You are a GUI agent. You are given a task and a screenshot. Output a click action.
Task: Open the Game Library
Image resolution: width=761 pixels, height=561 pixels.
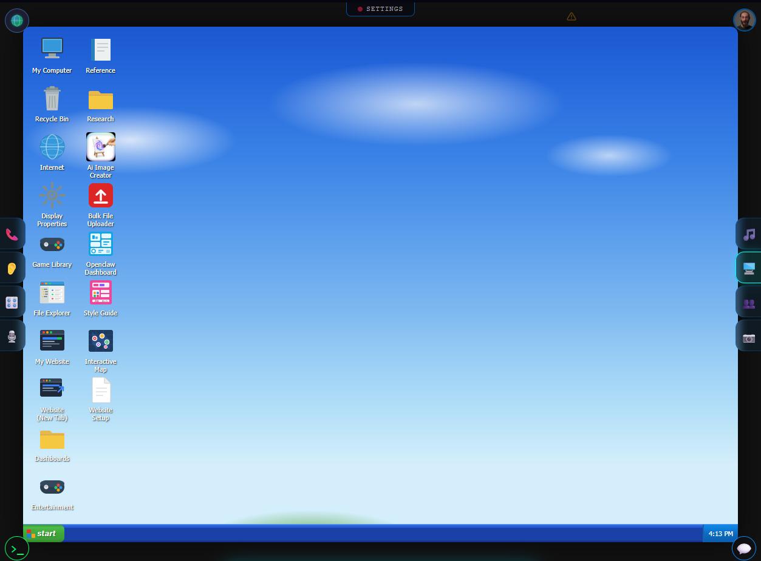[x=52, y=244]
